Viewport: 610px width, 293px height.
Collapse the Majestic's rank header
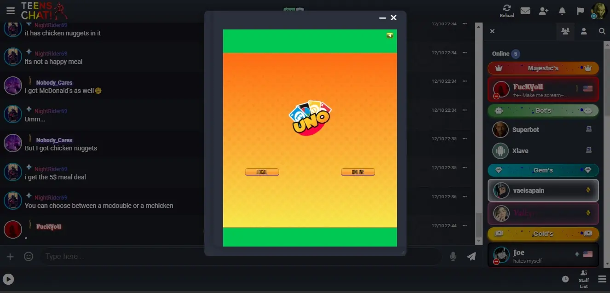click(x=543, y=68)
